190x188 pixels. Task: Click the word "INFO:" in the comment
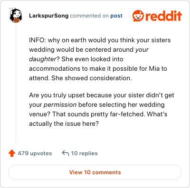pyautogui.click(x=38, y=40)
